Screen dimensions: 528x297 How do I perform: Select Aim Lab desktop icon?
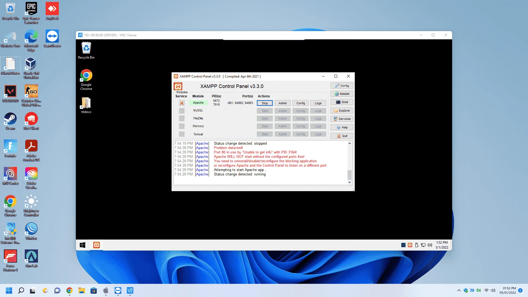click(31, 258)
